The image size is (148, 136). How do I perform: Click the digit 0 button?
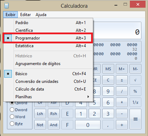88,125
